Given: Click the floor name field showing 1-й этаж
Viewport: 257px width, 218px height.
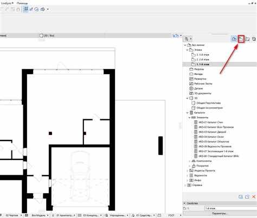Looking at the screenshot, I should (230, 208).
